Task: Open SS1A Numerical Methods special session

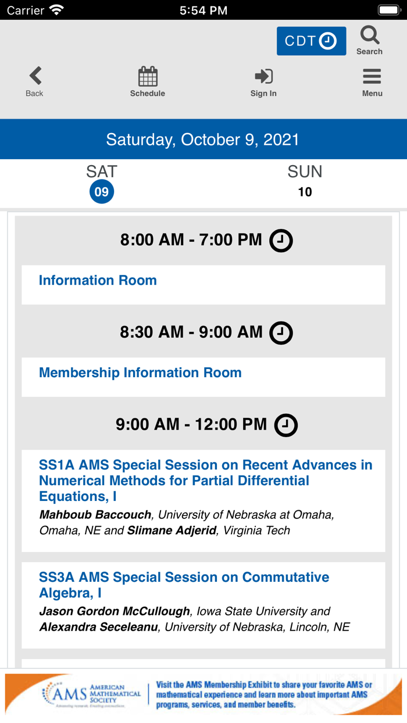Action: click(x=205, y=481)
